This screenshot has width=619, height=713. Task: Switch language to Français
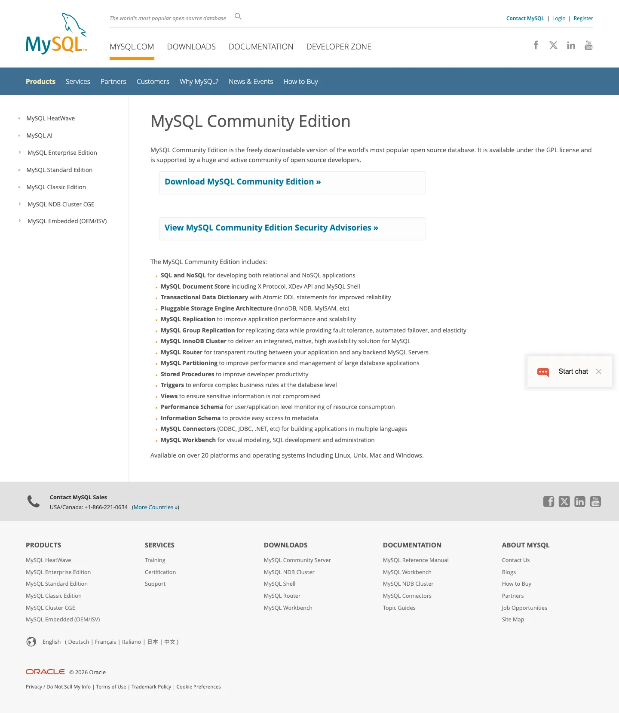click(x=105, y=642)
